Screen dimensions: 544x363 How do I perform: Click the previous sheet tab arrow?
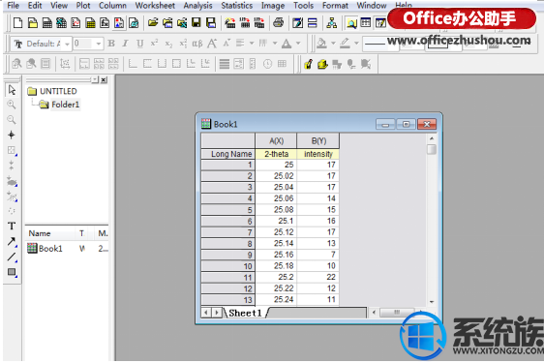[x=206, y=313]
